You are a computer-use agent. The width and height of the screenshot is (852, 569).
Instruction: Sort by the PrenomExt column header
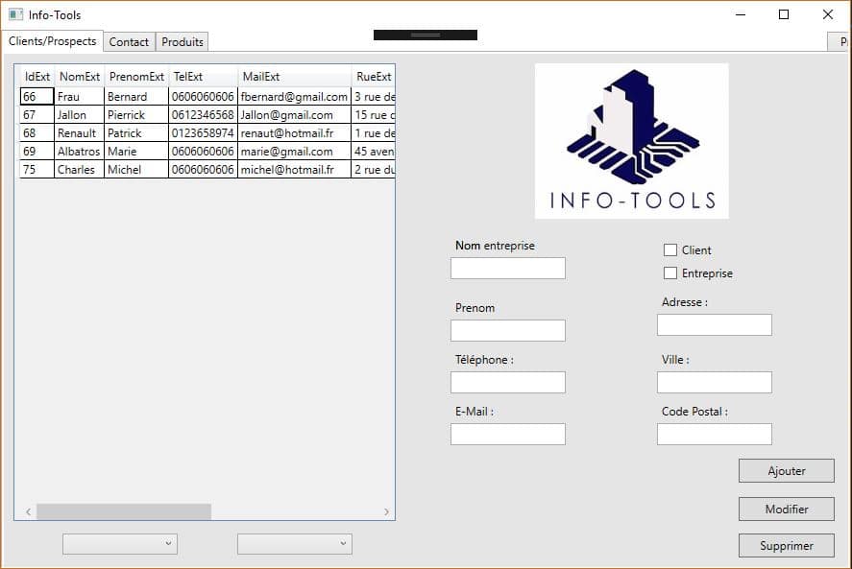[136, 77]
